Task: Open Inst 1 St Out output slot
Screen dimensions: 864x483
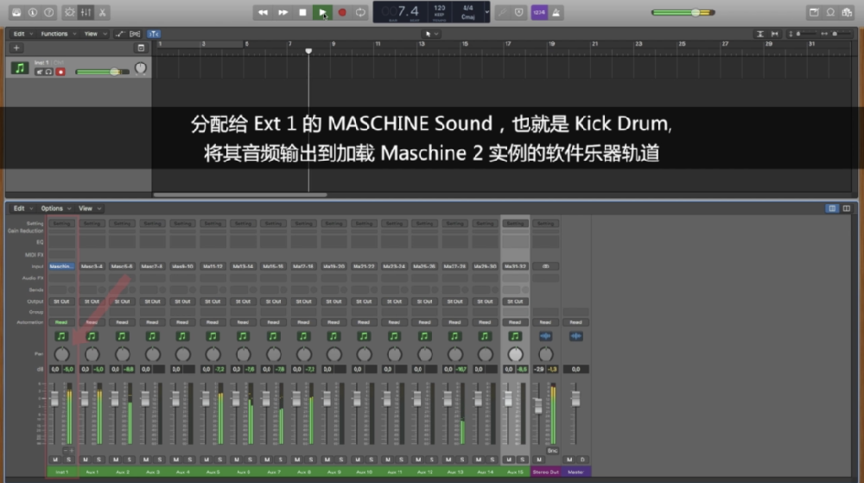Action: [x=61, y=302]
